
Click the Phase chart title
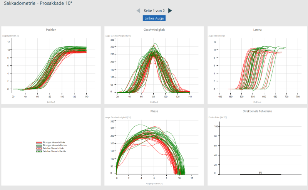point(154,111)
